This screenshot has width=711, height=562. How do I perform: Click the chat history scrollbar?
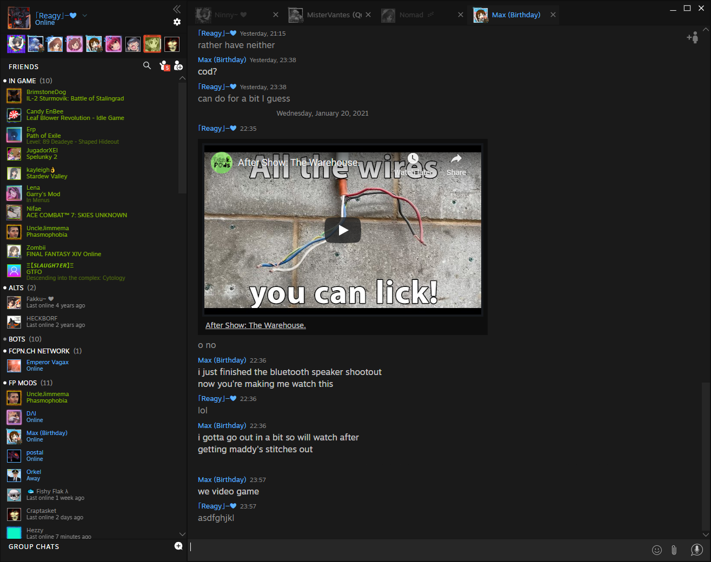point(705,457)
